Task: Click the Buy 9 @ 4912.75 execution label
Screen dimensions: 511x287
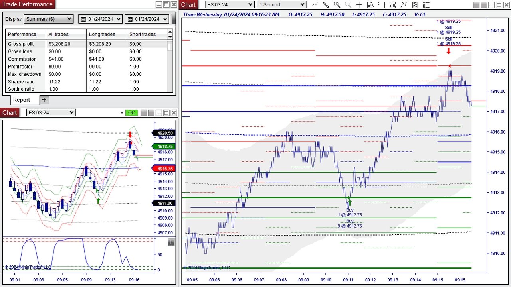Action: pos(350,224)
